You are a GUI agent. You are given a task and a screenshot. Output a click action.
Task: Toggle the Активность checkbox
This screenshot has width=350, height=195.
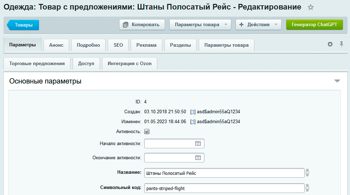147,132
